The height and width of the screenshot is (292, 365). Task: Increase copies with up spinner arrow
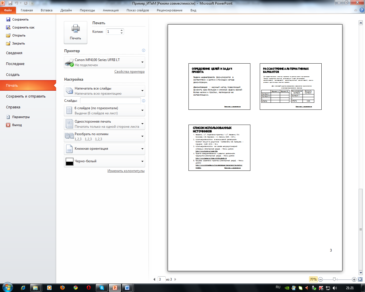point(122,30)
